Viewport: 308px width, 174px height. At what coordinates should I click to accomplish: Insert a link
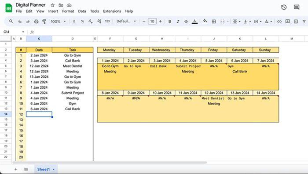click(x=279, y=22)
